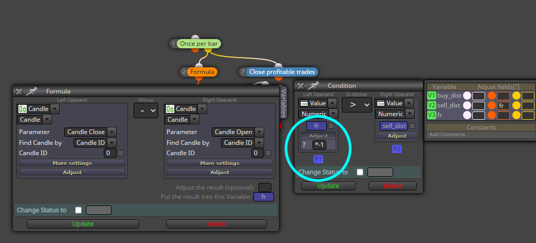
Task: Click the V3 icon for fr variable
Action: click(x=432, y=115)
